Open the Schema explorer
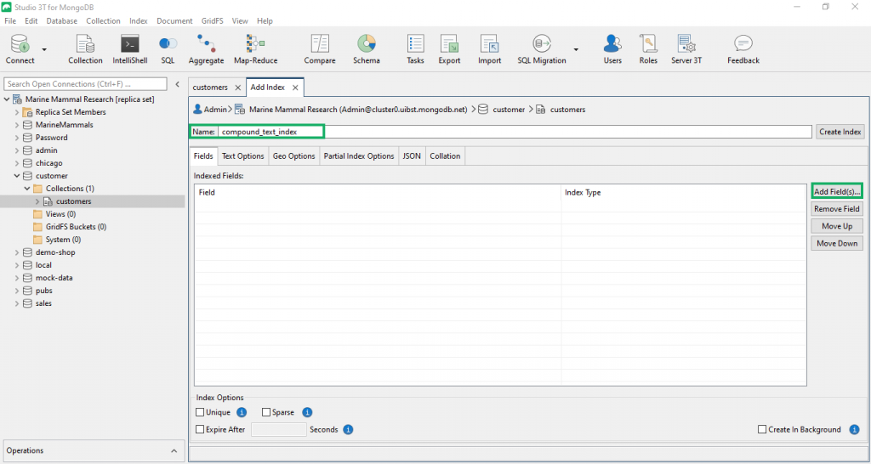Screen dimensions: 871x464 367,48
